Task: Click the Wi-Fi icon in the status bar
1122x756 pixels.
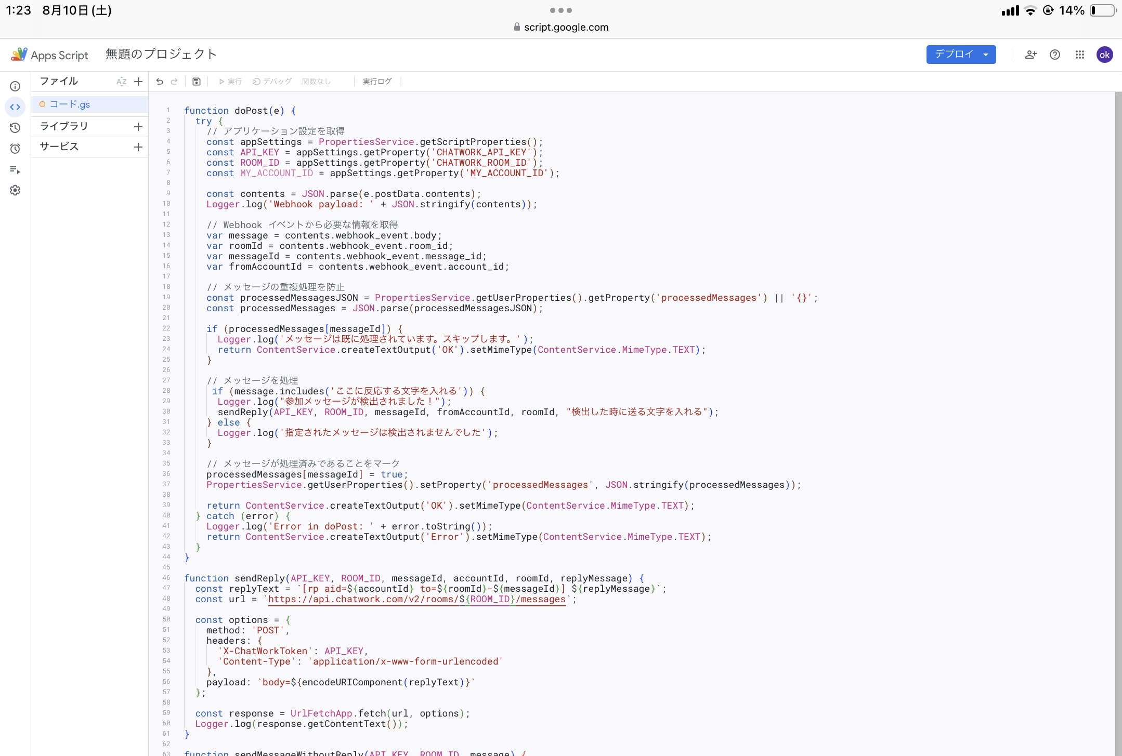Action: [x=1030, y=10]
